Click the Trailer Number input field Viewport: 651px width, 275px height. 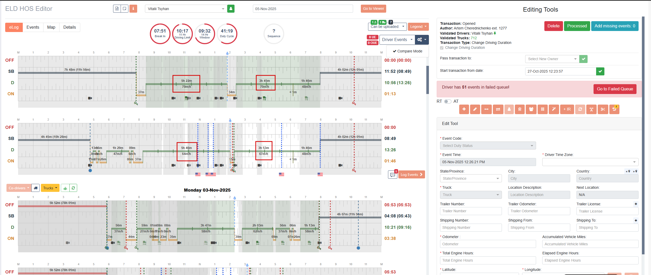tap(471, 211)
